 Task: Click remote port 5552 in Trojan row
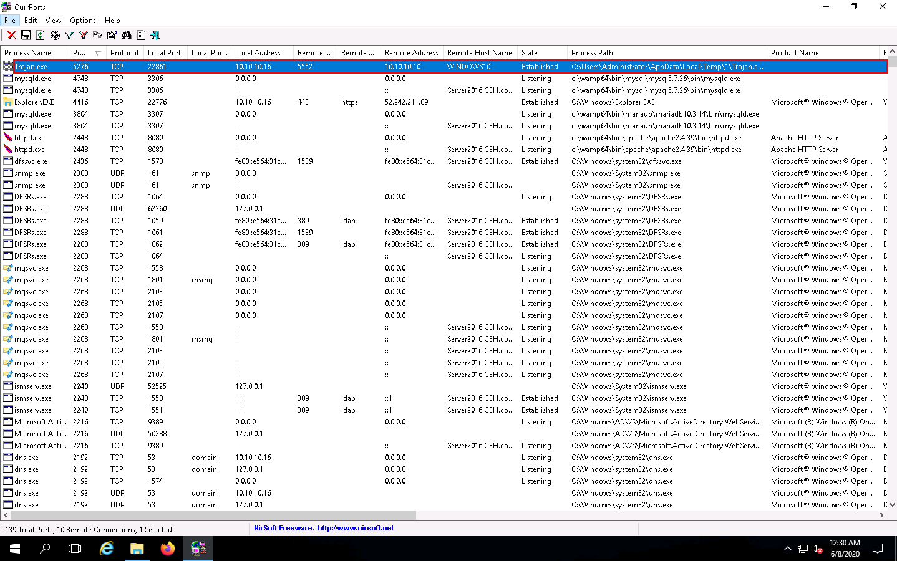point(305,67)
